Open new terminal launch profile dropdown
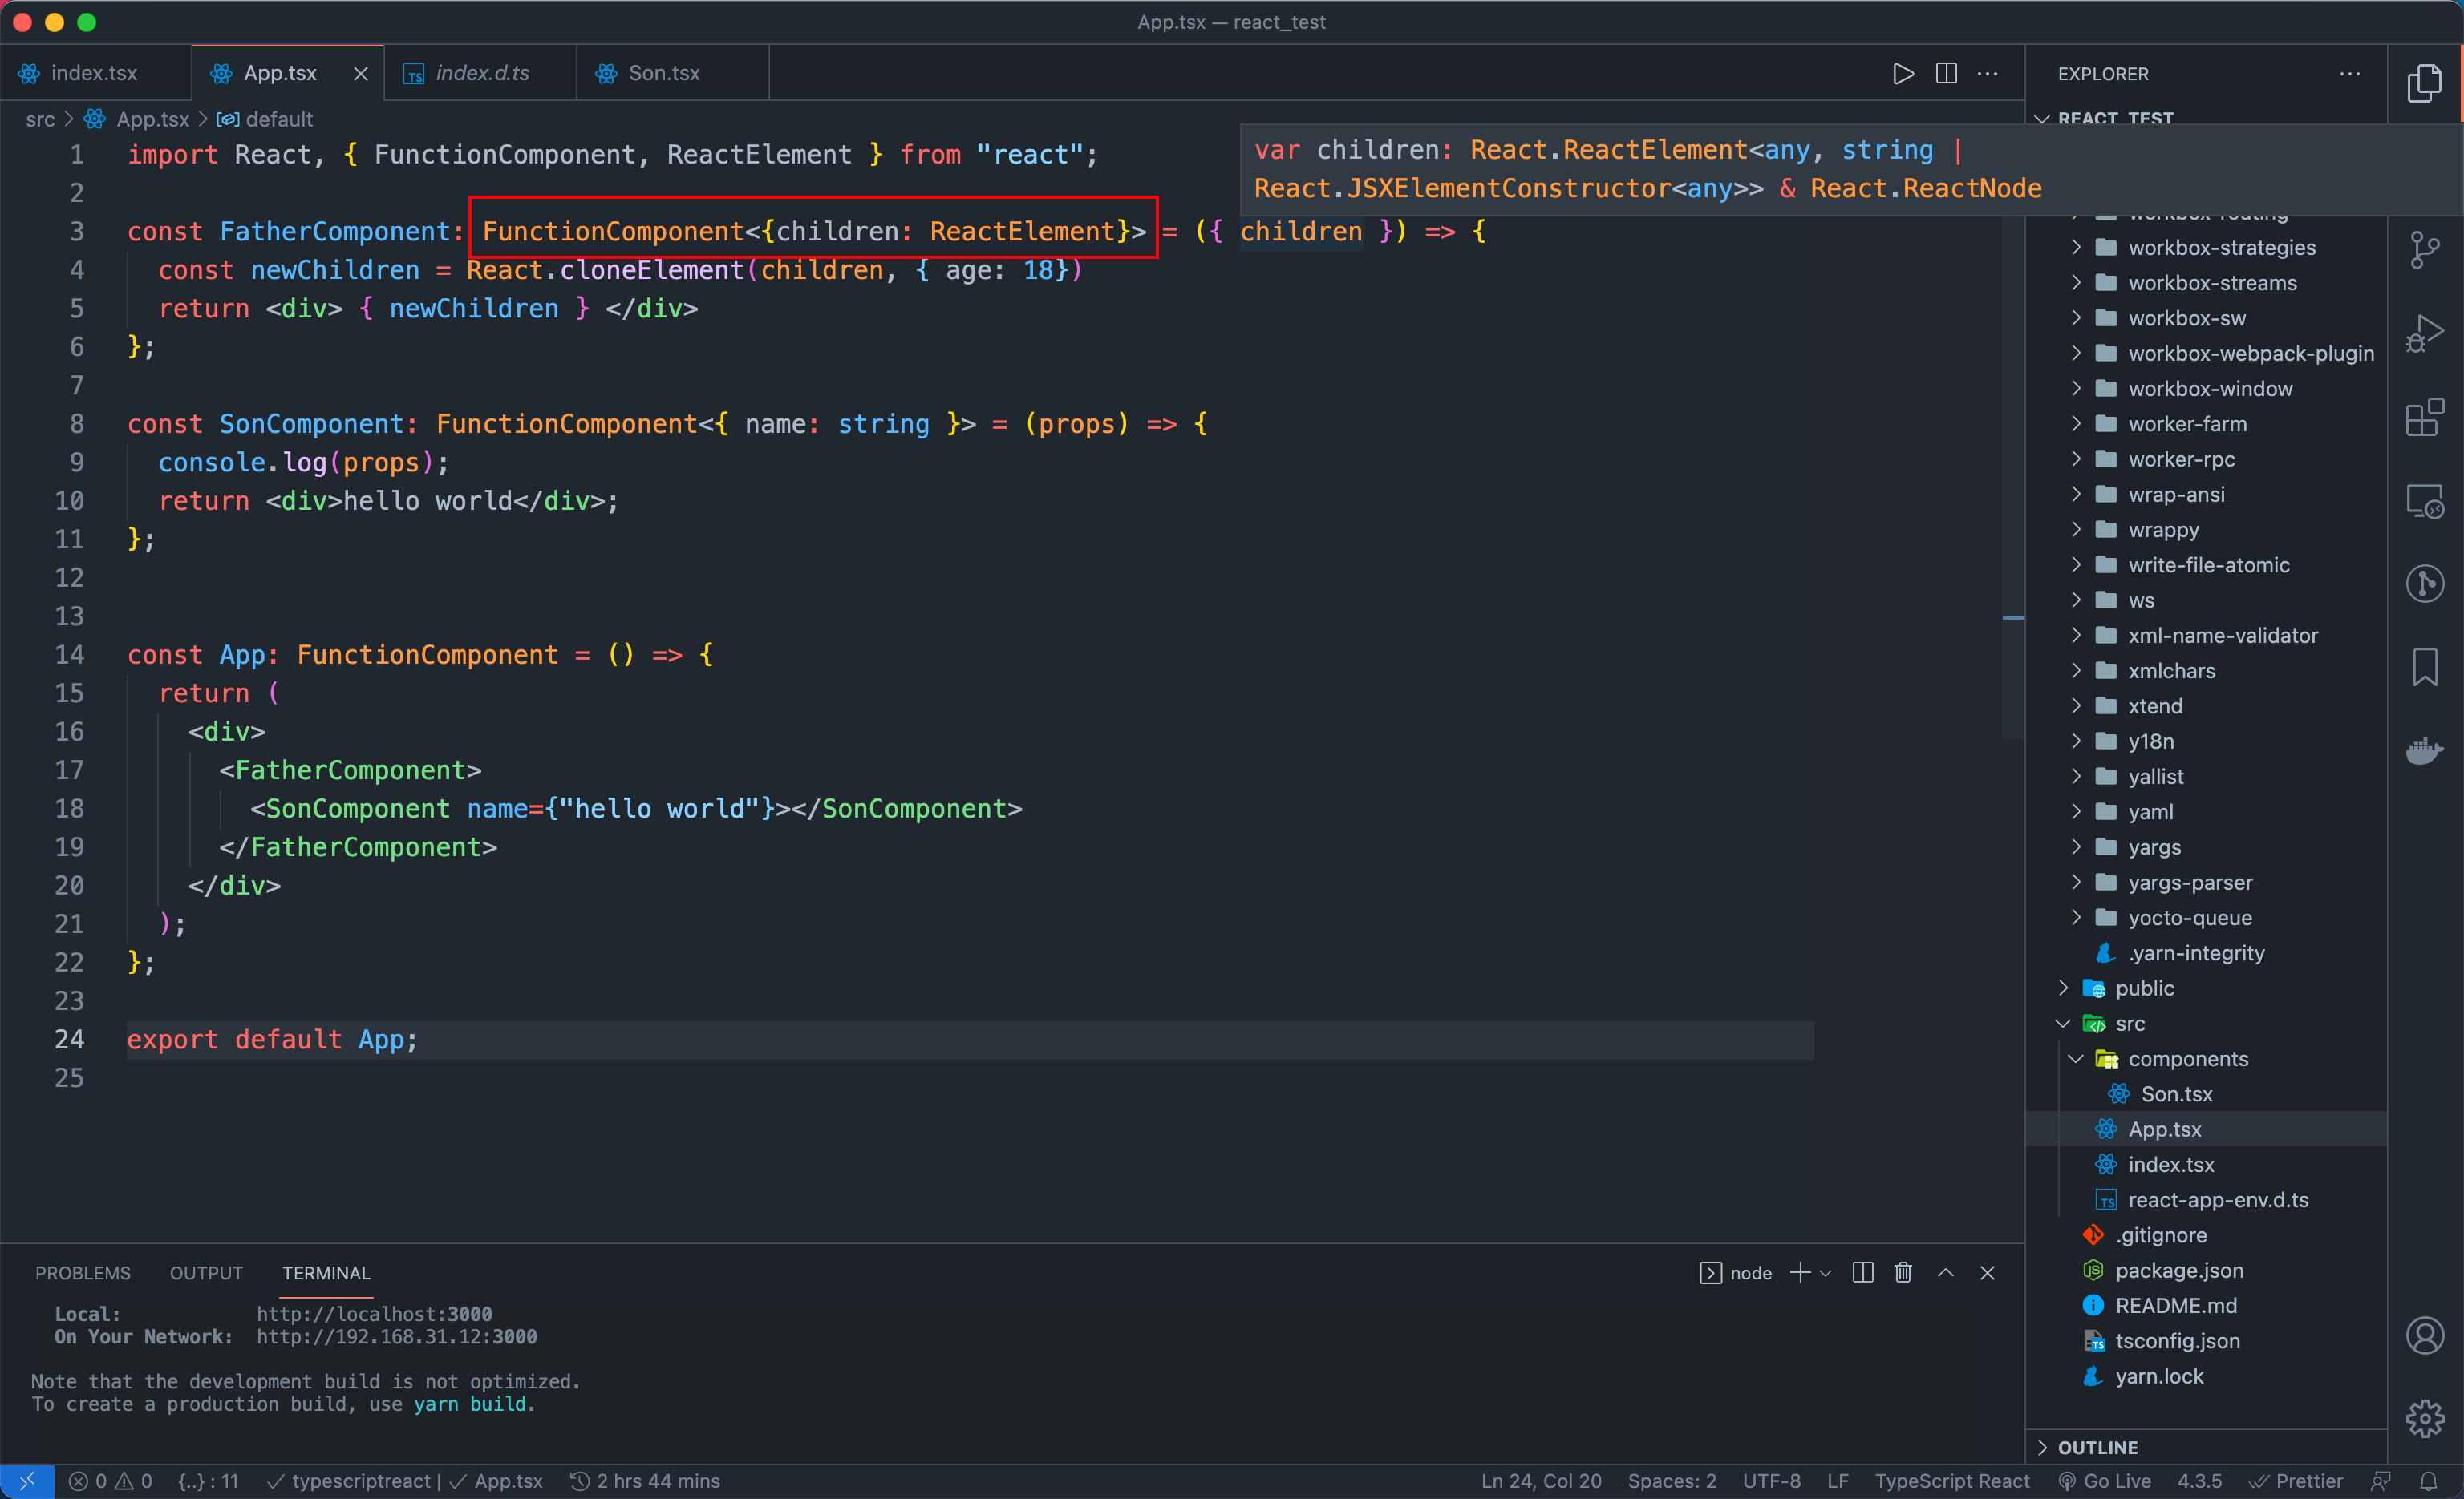 point(1826,1272)
